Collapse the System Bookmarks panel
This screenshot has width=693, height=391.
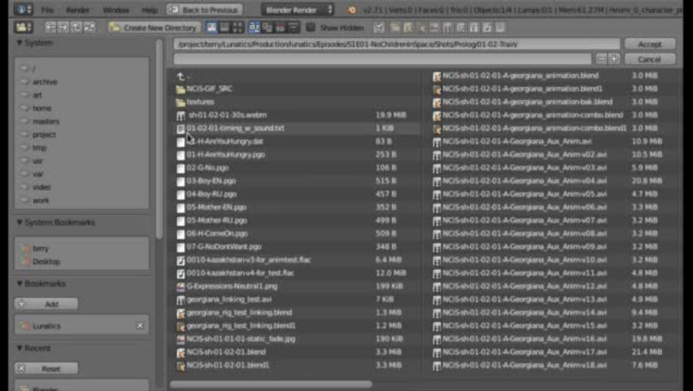point(20,222)
